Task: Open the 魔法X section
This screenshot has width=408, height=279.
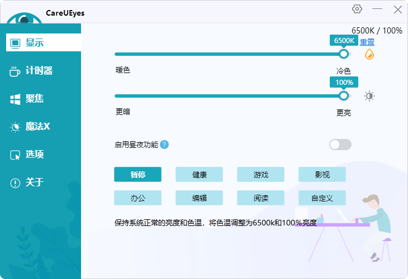Action: tap(37, 127)
